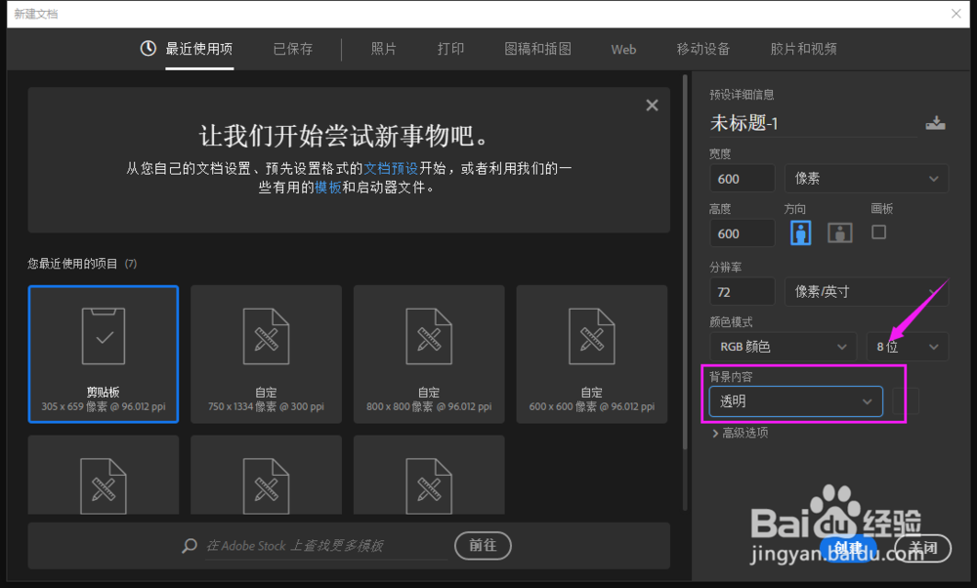Switch to the 移动设备 tab

pyautogui.click(x=702, y=49)
